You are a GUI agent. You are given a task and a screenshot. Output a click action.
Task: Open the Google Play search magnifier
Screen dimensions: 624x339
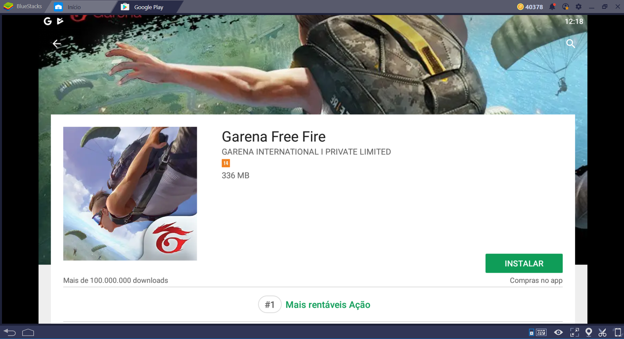coord(570,44)
